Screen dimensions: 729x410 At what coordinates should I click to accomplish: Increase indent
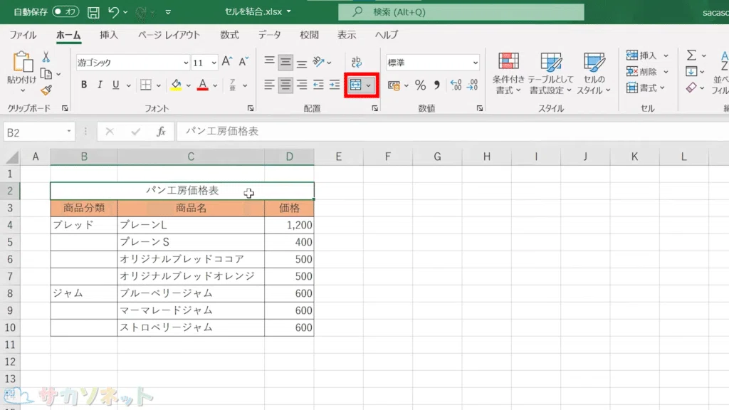[x=335, y=85]
